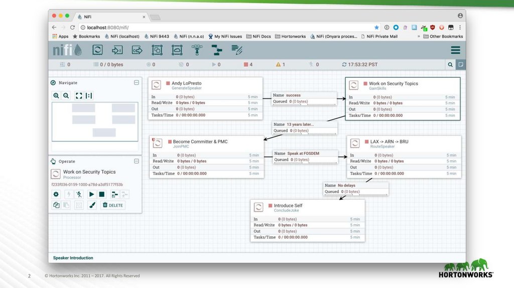Collapse the Operate panel
The image size is (514, 288).
137,161
